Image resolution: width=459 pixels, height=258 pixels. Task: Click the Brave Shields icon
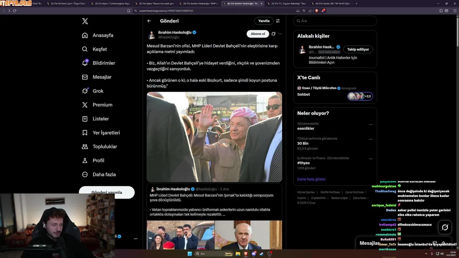[x=317, y=11]
